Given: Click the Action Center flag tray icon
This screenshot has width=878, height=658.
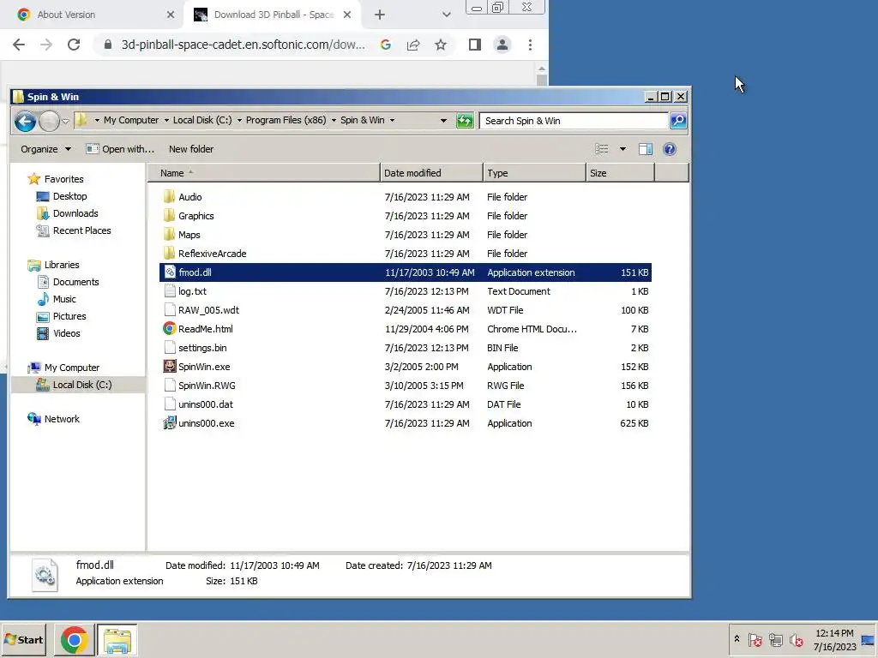Looking at the screenshot, I should tap(755, 639).
